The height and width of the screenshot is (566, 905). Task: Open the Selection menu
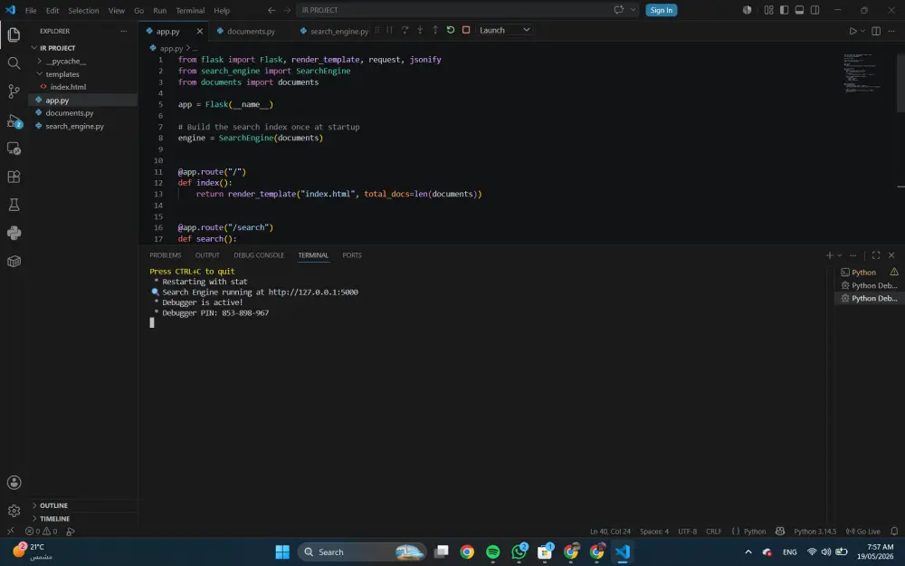[x=83, y=10]
